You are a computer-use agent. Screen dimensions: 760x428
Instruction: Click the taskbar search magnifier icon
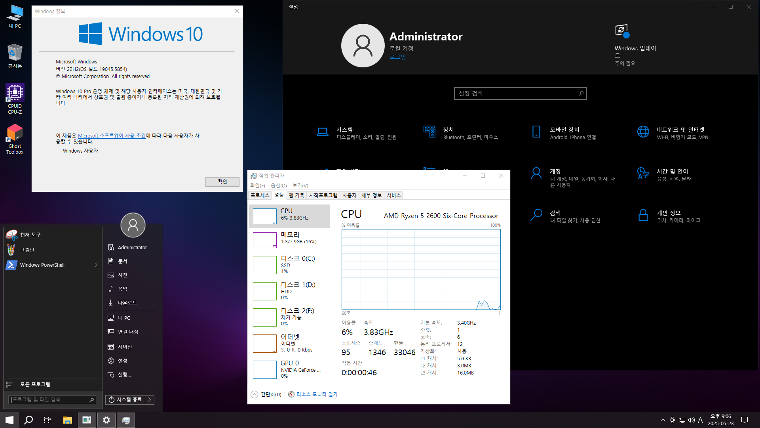28,420
